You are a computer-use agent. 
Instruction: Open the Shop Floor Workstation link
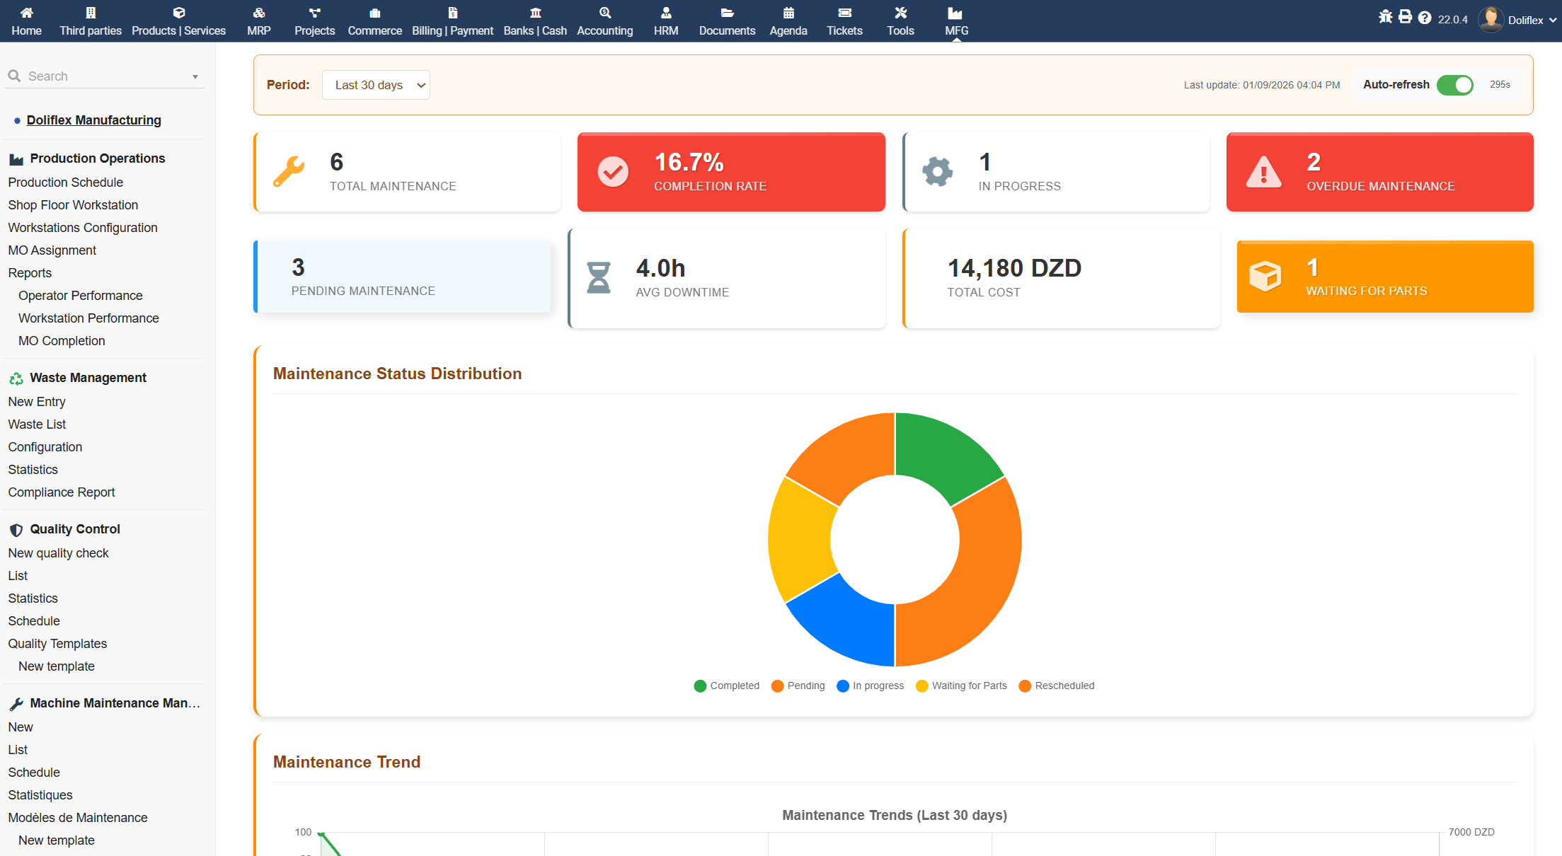(x=73, y=205)
